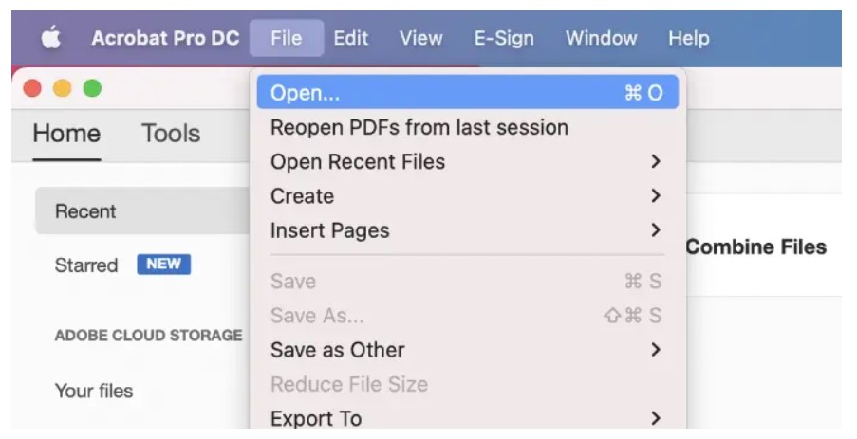Select the Edit menu
857x439 pixels.
click(351, 38)
